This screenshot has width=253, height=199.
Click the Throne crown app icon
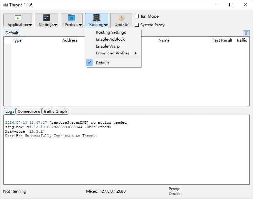tap(5, 5)
